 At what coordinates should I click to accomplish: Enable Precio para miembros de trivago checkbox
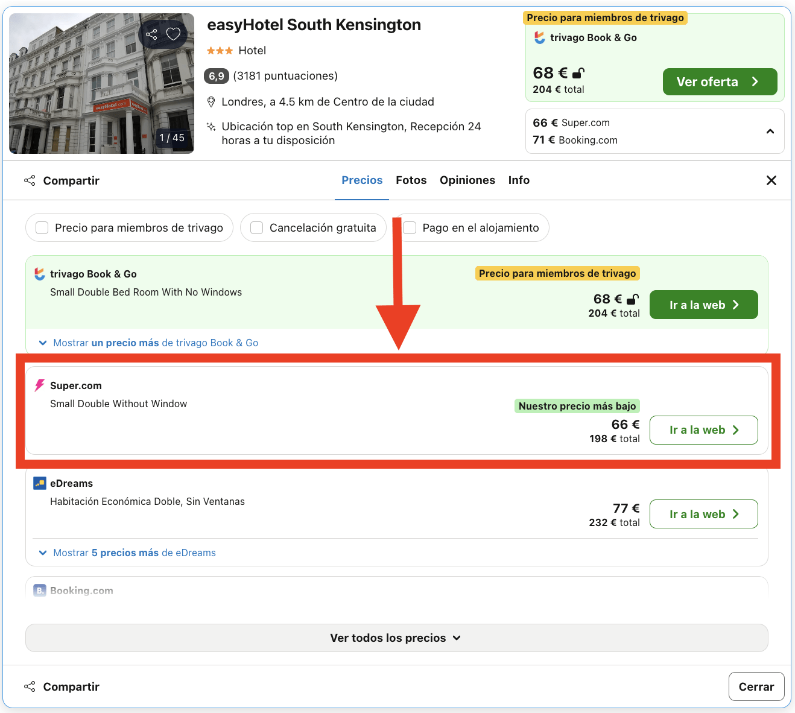42,227
